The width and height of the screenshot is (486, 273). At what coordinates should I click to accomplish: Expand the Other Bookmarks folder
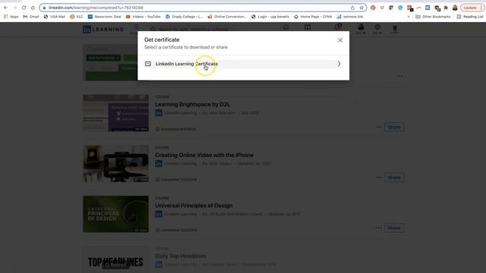pyautogui.click(x=433, y=17)
